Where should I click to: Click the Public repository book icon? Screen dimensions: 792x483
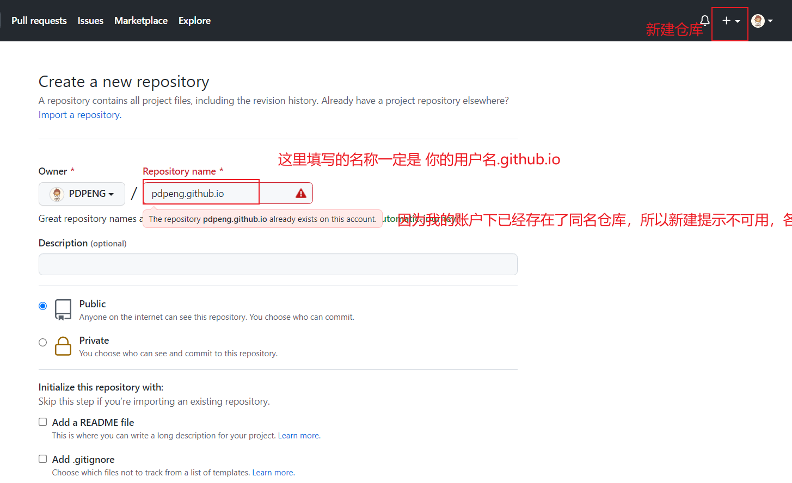(x=63, y=309)
